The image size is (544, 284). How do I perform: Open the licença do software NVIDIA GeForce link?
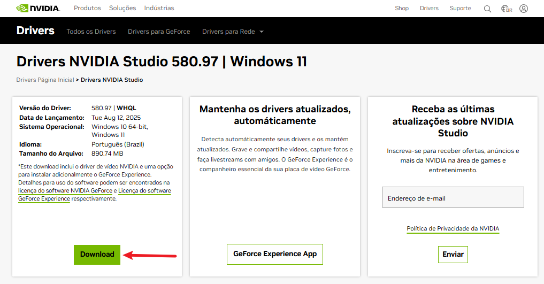pyautogui.click(x=65, y=190)
